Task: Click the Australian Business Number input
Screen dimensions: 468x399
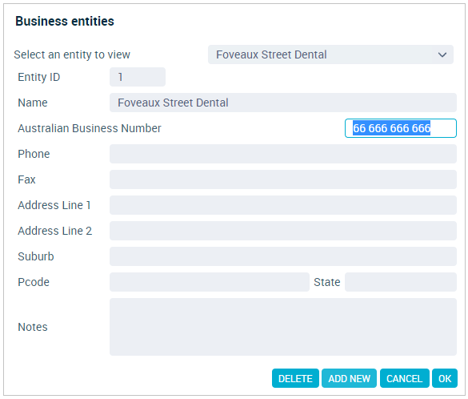Action: pyautogui.click(x=401, y=128)
